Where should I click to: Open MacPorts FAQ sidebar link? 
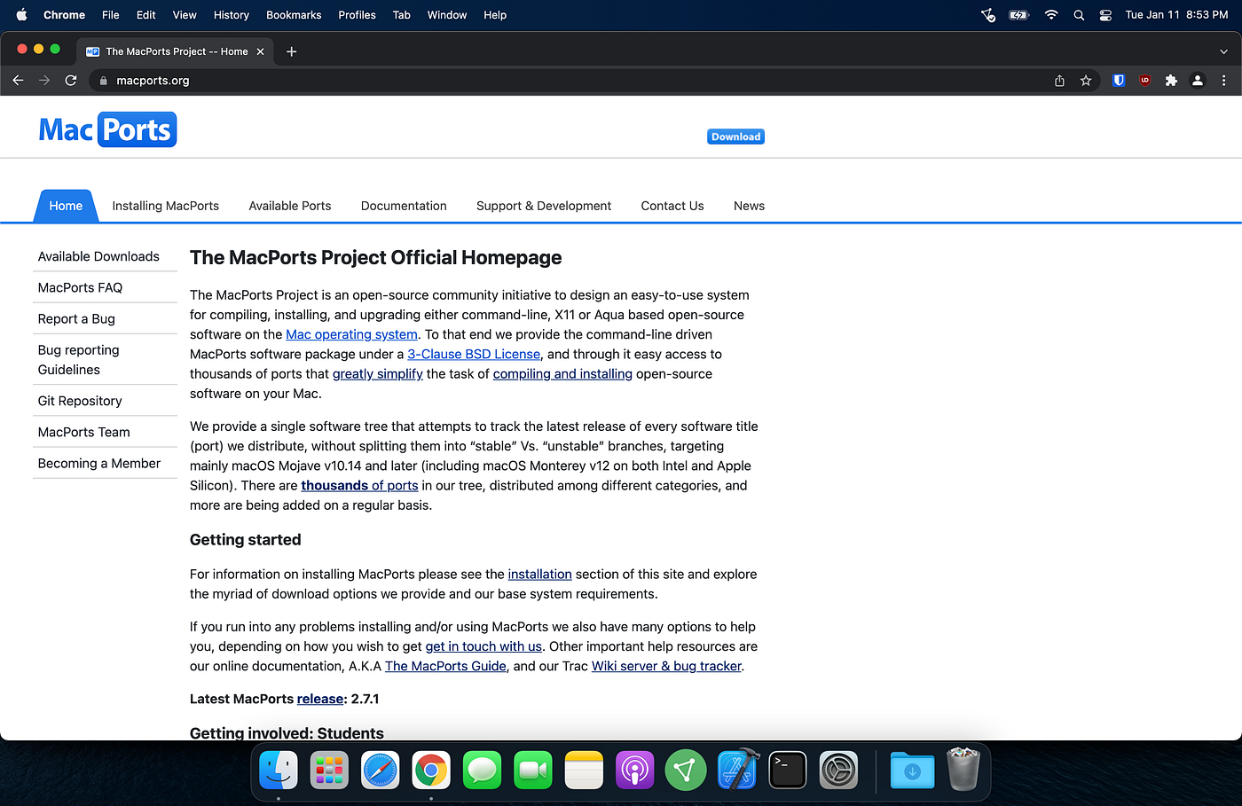80,287
